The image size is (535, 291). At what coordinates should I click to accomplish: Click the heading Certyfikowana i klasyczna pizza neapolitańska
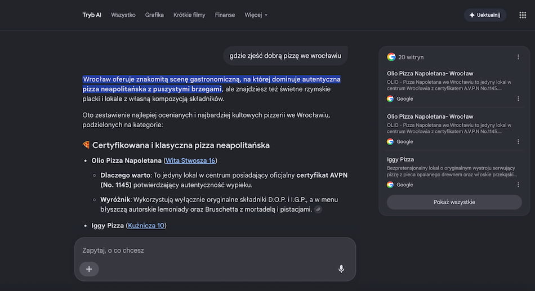click(x=181, y=145)
